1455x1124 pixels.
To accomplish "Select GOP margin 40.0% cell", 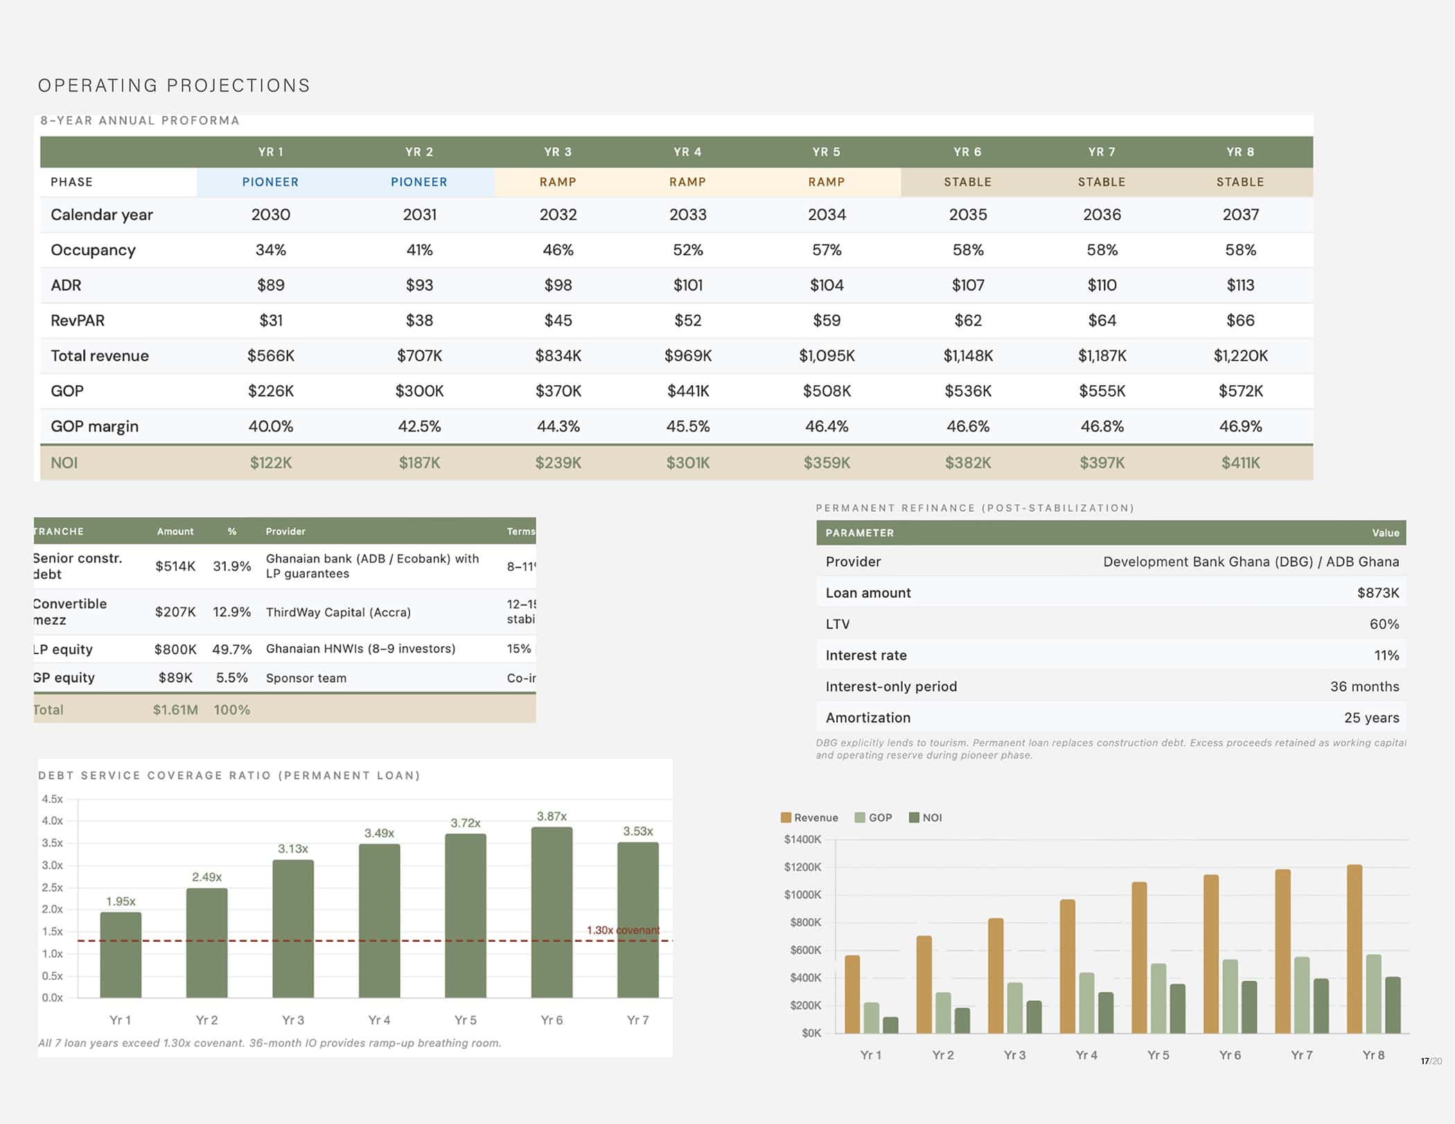I will [270, 427].
